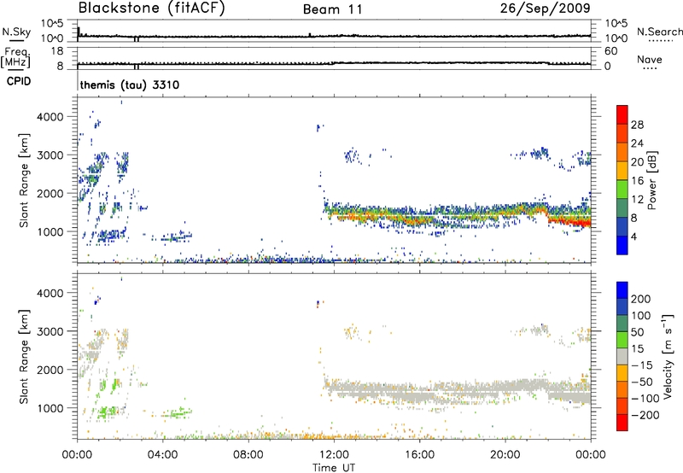Click the '28' tick label on Power scale
Image resolution: width=683 pixels, height=473 pixels.
coord(637,125)
